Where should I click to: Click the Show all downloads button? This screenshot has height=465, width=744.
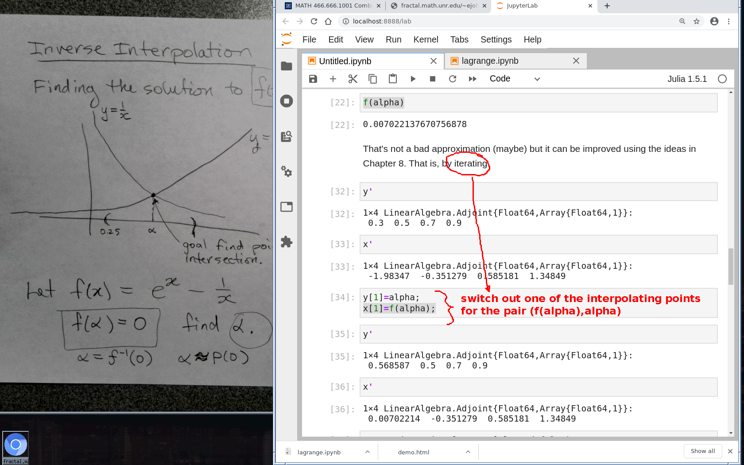[x=703, y=451]
